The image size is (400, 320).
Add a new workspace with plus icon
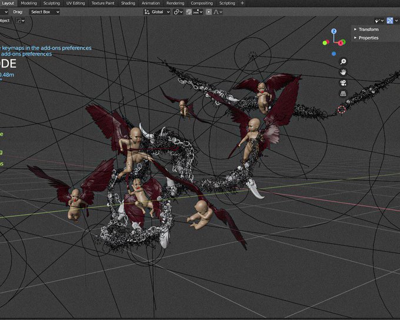point(242,4)
